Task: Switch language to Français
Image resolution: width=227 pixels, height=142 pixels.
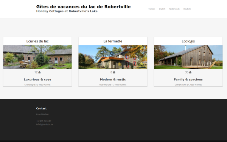Action: click(151, 9)
